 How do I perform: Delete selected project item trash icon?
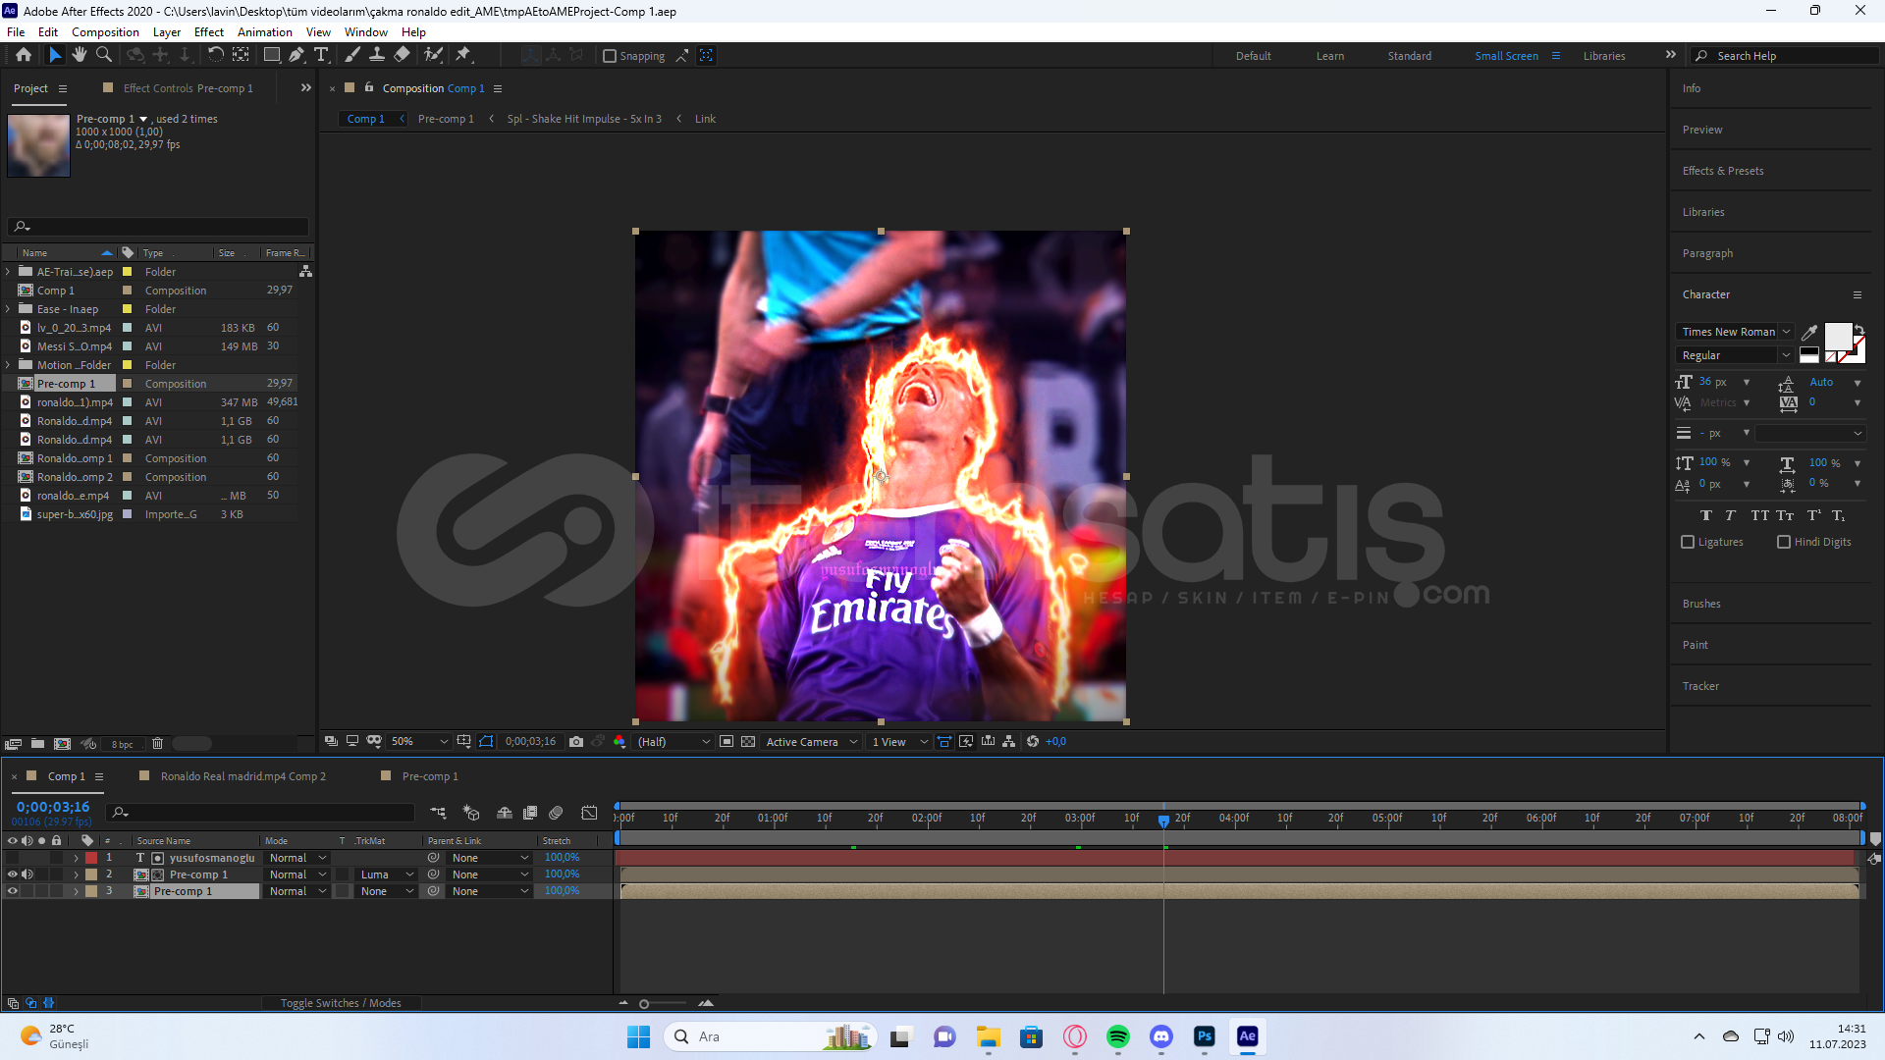(x=157, y=744)
